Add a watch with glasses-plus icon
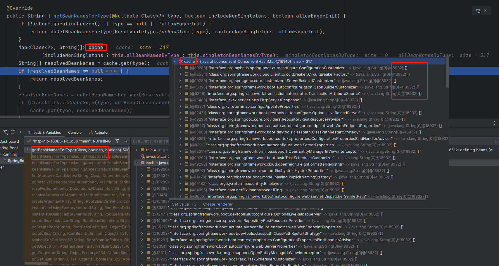This screenshot has height=266, width=499. pyautogui.click(x=495, y=141)
